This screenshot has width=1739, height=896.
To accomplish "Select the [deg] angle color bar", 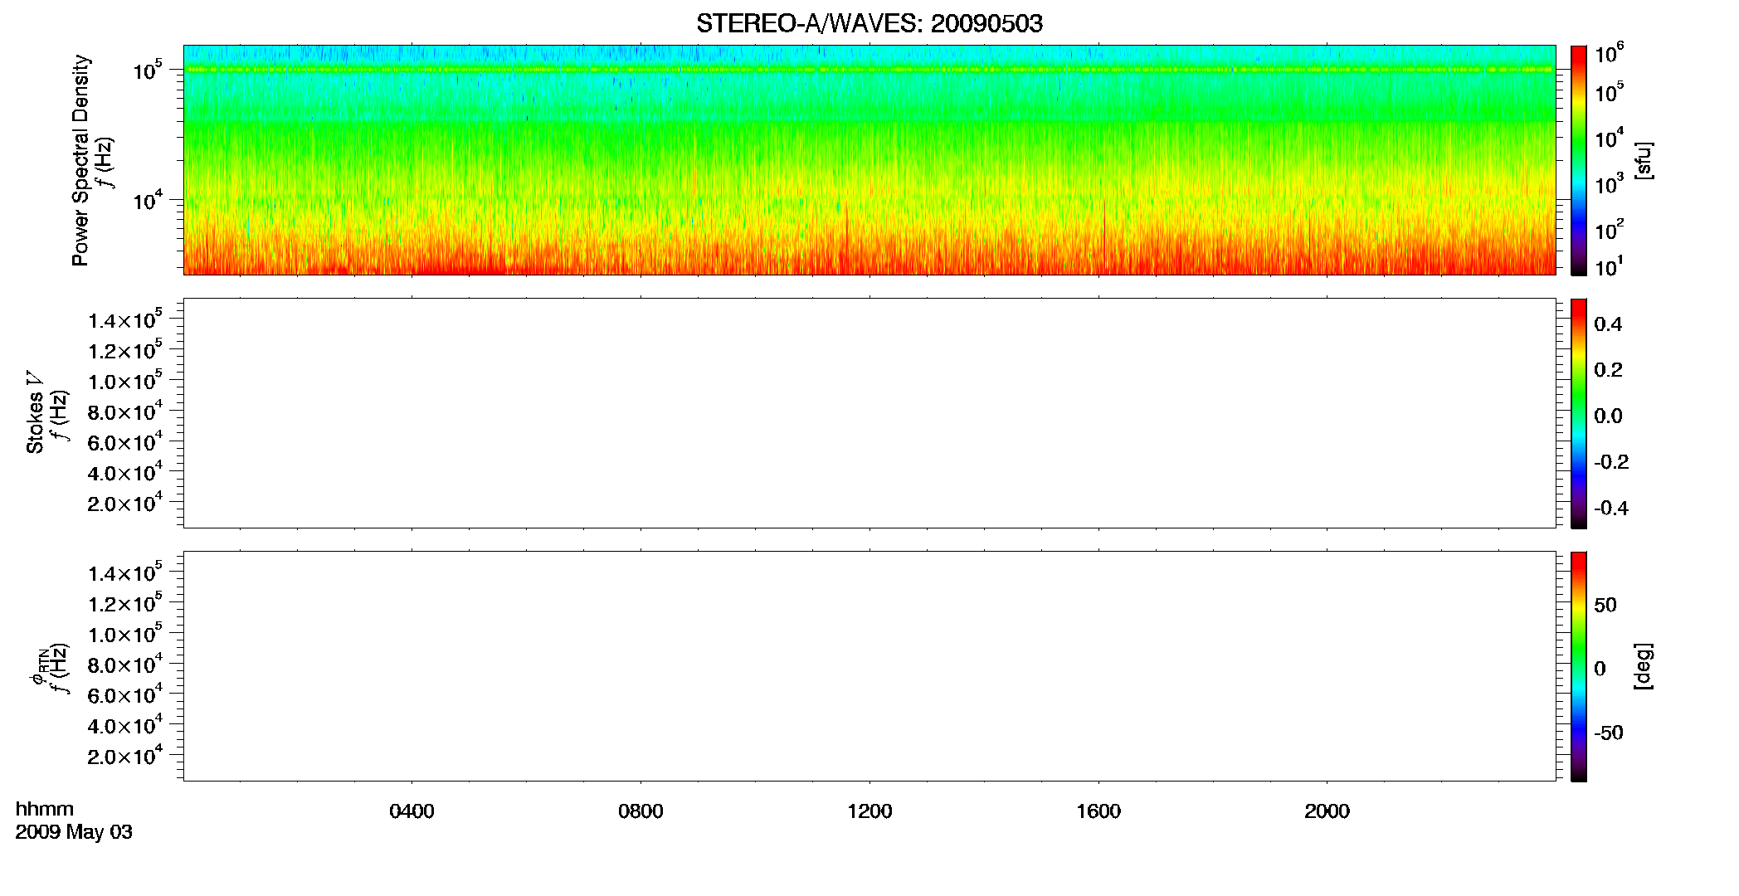I will click(x=1578, y=666).
